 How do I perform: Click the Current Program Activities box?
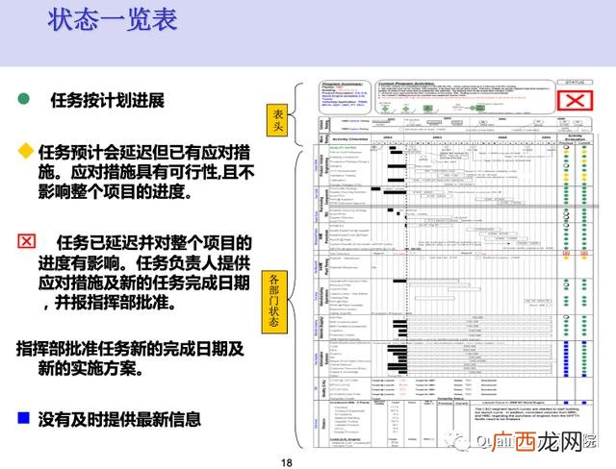click(x=465, y=97)
